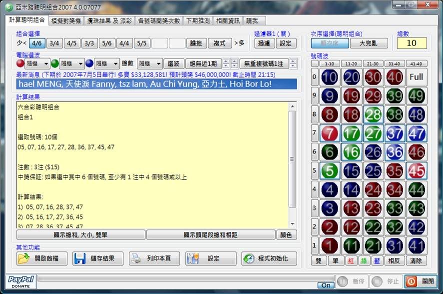Select lottery ball number 49
This screenshot has height=294, width=443.
point(416,96)
